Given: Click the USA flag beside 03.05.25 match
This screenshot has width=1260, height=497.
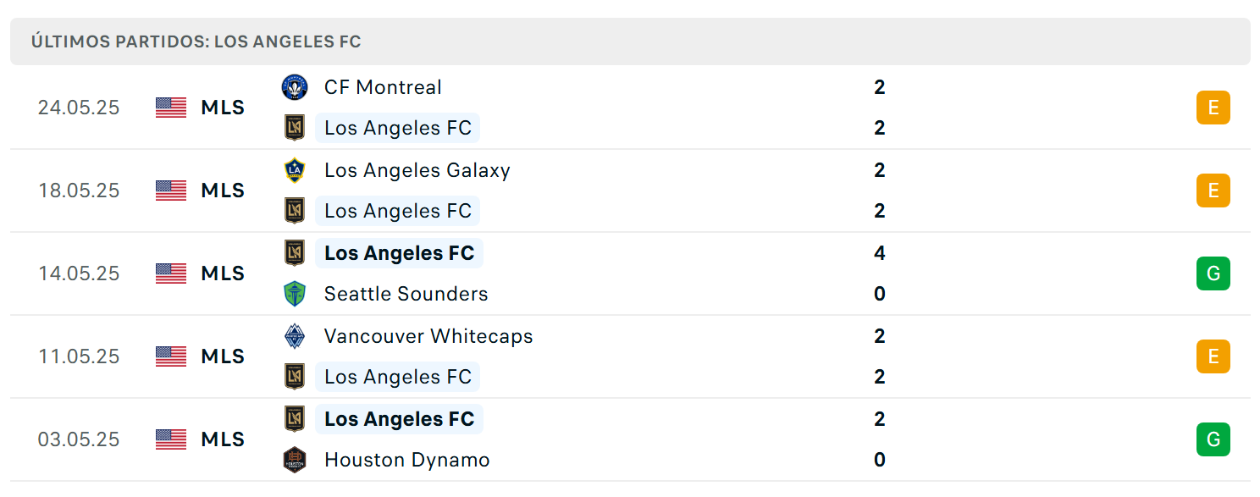Looking at the screenshot, I should 171,439.
